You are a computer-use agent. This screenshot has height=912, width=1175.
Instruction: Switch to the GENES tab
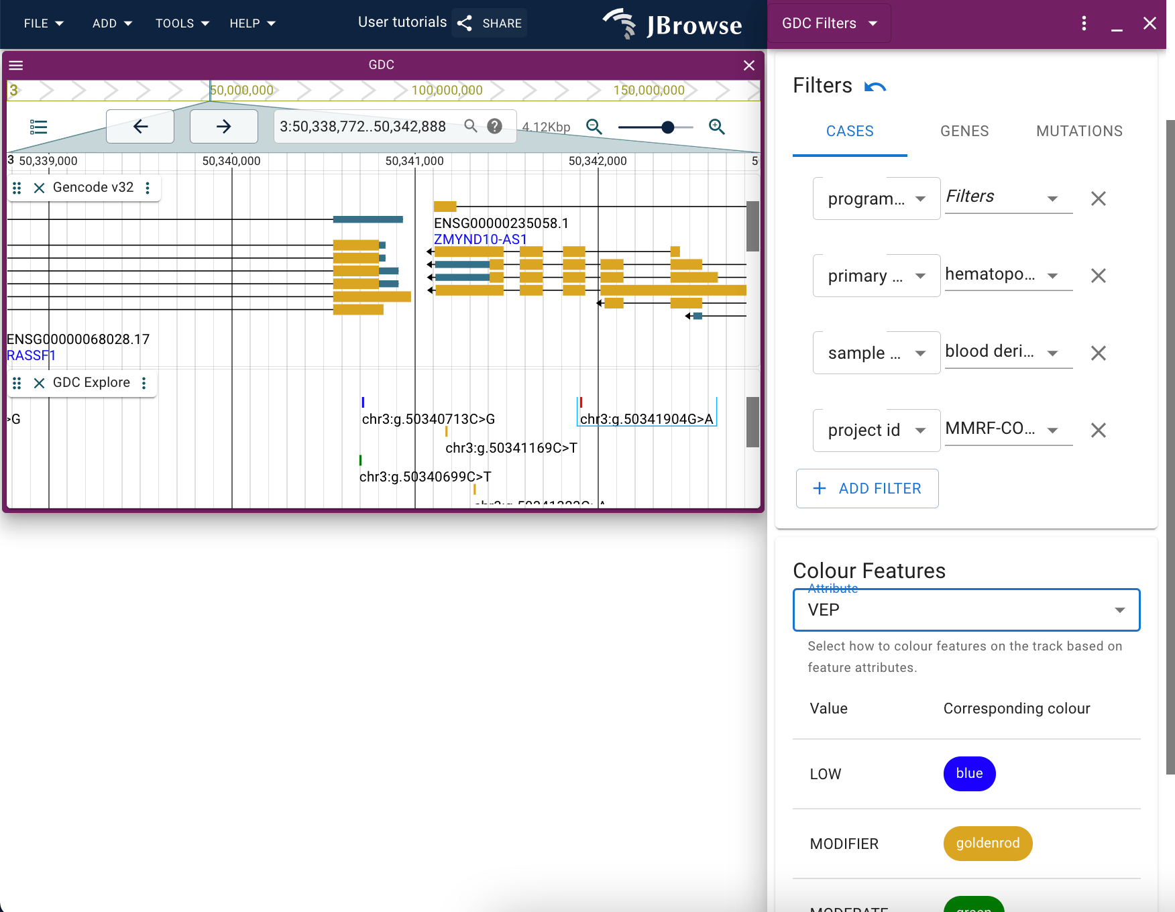pyautogui.click(x=964, y=131)
